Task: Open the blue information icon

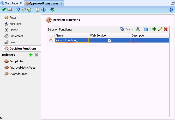Action: [x=43, y=10]
